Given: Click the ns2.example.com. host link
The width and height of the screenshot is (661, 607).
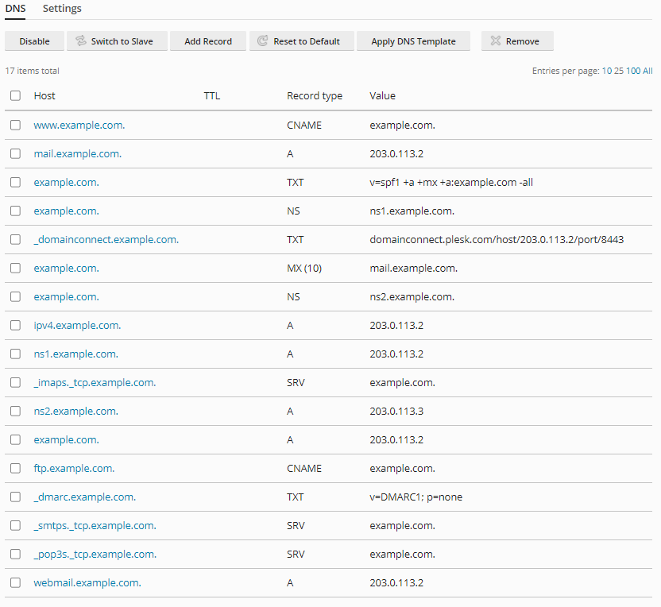Looking at the screenshot, I should (75, 412).
